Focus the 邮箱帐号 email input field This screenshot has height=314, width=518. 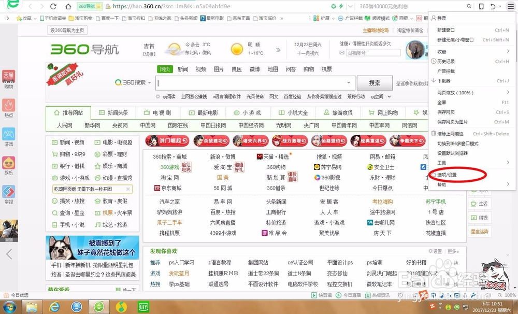coord(373,53)
